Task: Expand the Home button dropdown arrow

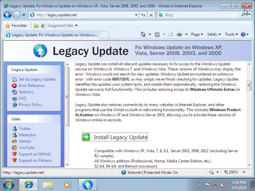Action: [x=150, y=34]
